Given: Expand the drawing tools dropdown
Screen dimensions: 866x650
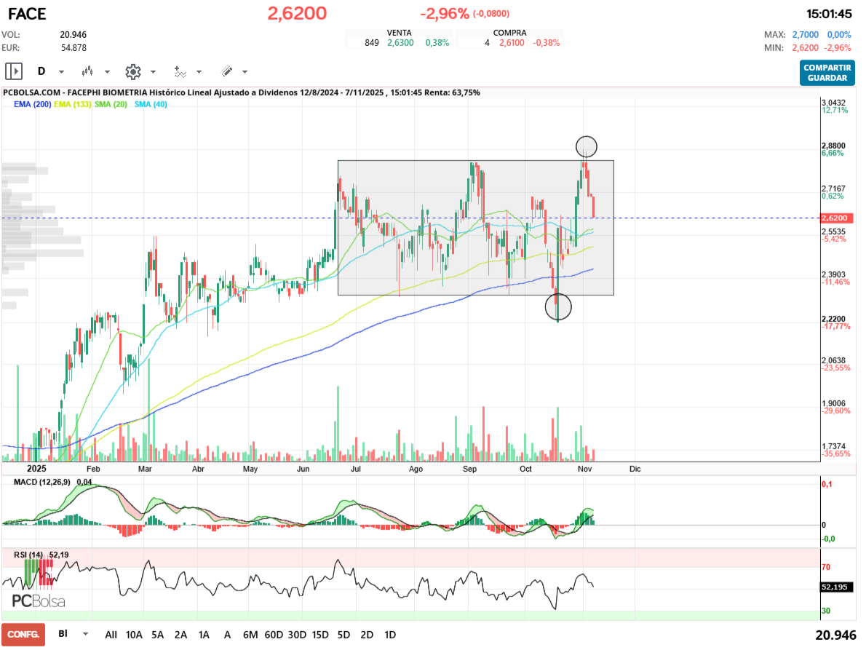Looking at the screenshot, I should [x=244, y=71].
